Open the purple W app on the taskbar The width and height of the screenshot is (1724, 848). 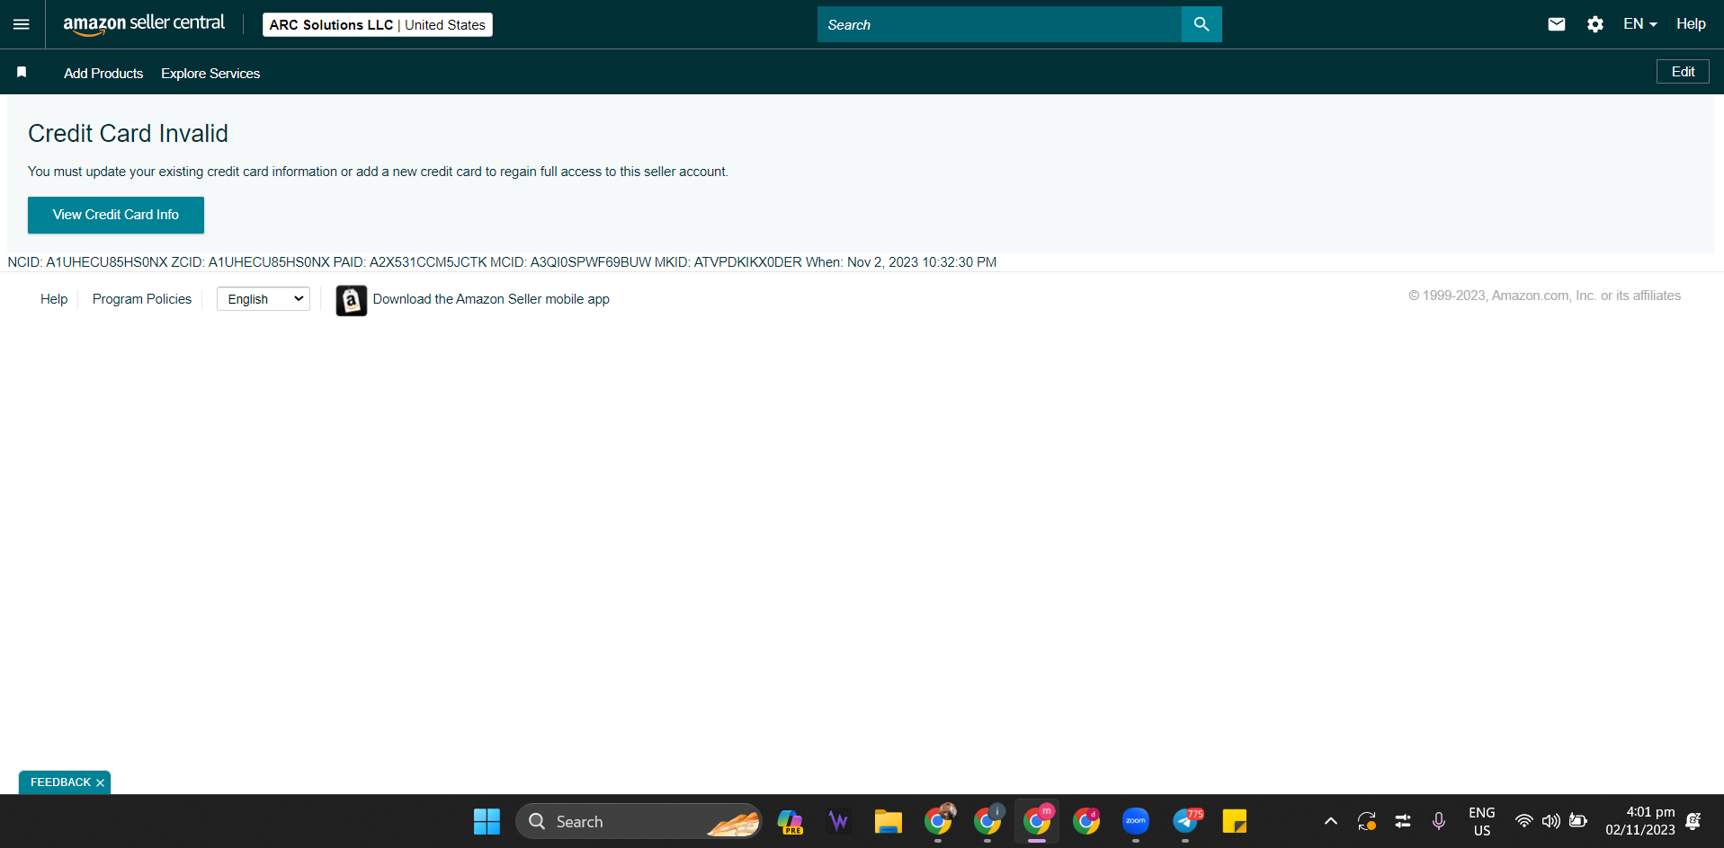pos(838,821)
